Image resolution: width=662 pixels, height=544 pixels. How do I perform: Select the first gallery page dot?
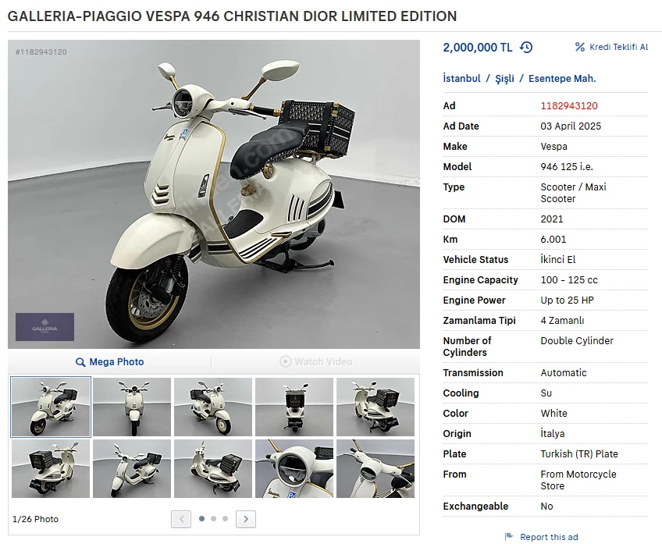[202, 519]
